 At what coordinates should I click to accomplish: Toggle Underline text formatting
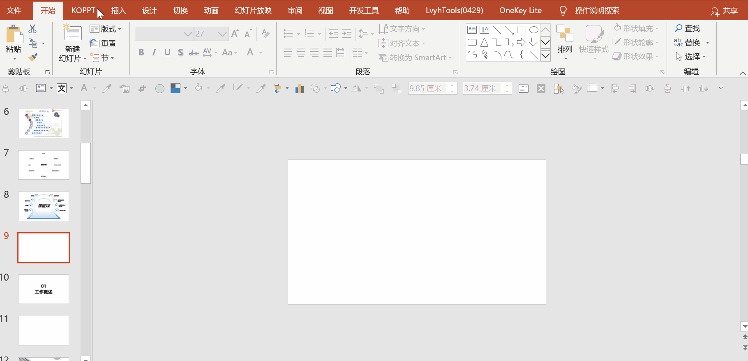tap(167, 53)
